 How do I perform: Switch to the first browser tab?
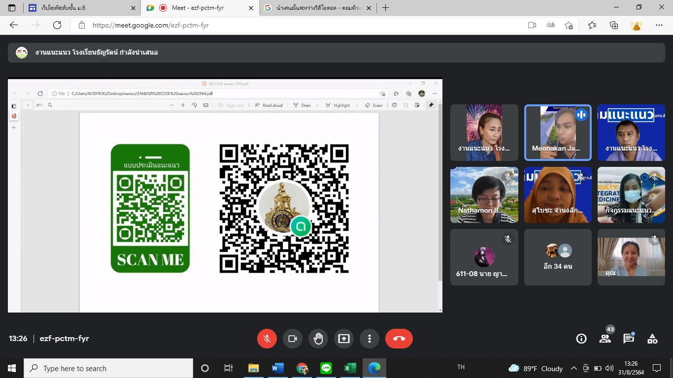point(79,8)
